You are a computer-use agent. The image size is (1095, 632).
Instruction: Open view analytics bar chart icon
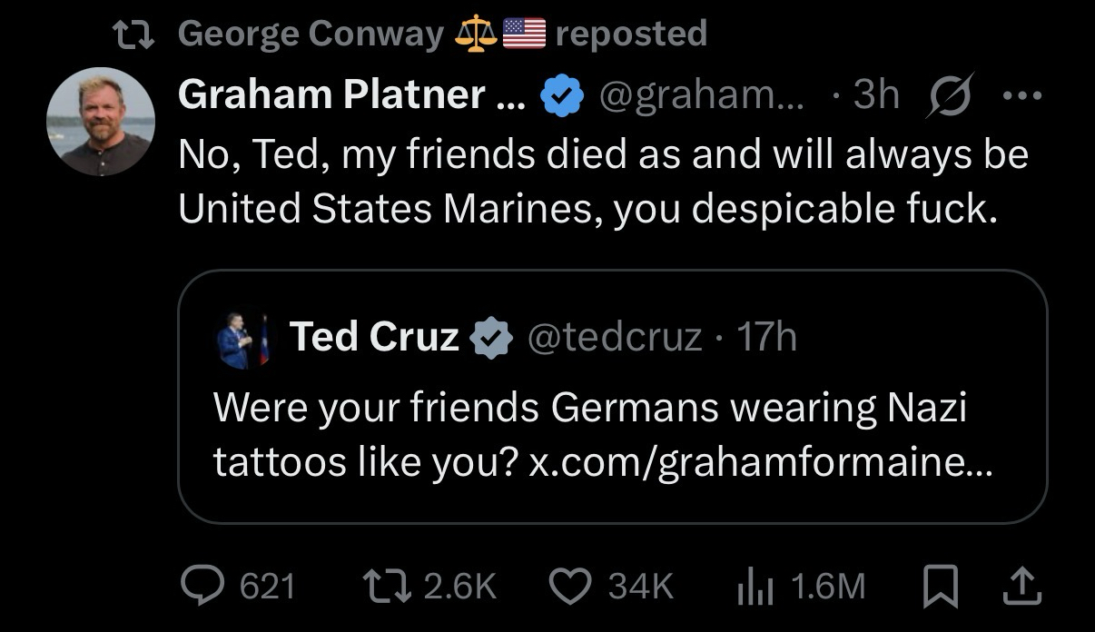tap(753, 586)
